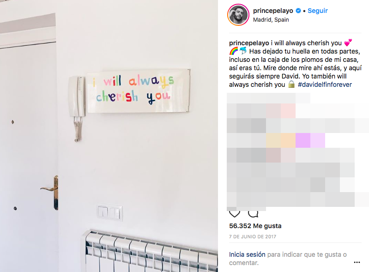
Task: Click the Seguir follow link
Action: (318, 11)
